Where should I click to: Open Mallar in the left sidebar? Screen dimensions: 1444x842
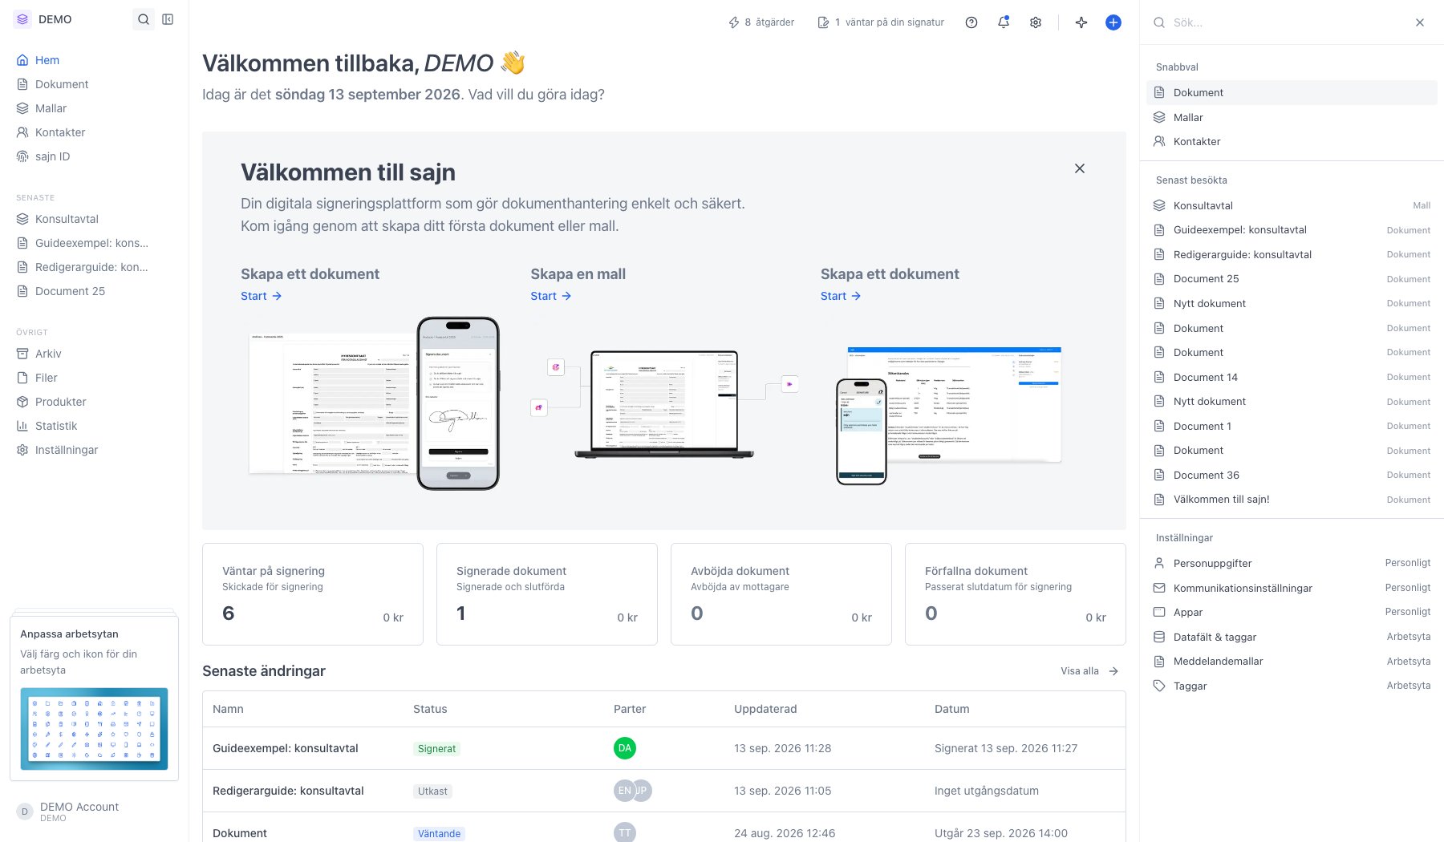95,108
